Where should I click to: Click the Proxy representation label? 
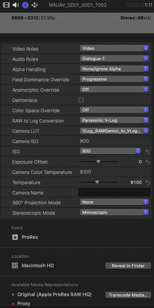pos(24,304)
